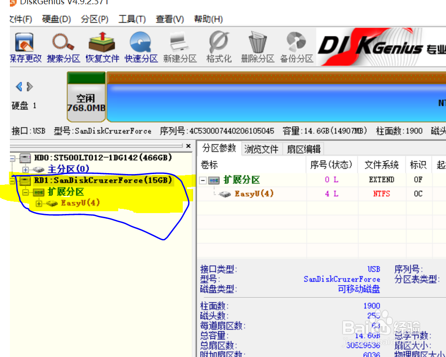Click the cylinder count value 1900 in details

pyautogui.click(x=372, y=306)
